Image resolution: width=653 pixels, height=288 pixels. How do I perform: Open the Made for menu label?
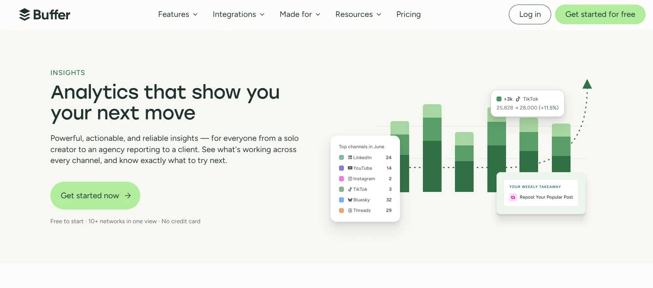(x=296, y=14)
